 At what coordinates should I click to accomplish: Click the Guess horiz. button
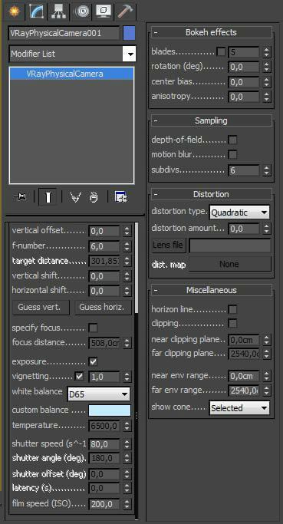[x=104, y=307]
